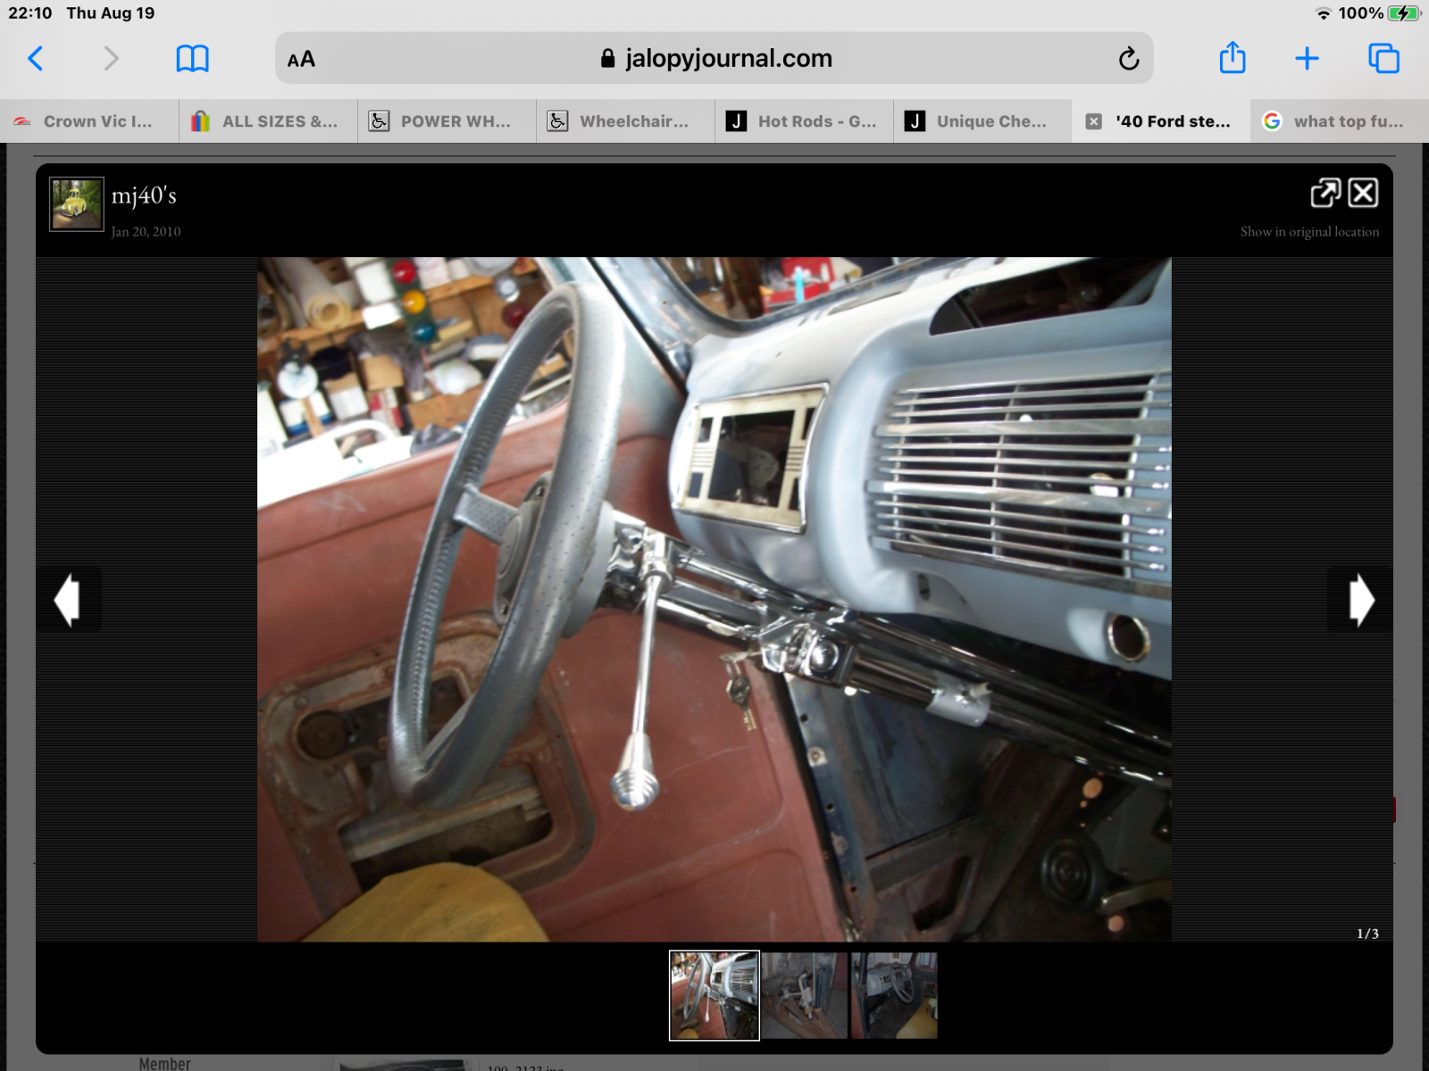Go to next image arrow
Screen dimensions: 1429x1071
[1360, 600]
